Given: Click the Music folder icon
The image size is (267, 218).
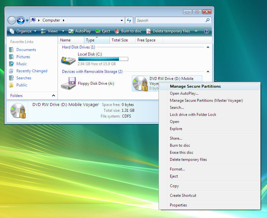Looking at the screenshot, I should [11, 64].
